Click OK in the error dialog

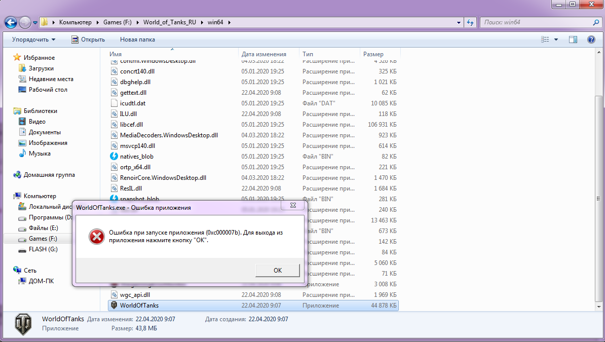click(x=278, y=270)
